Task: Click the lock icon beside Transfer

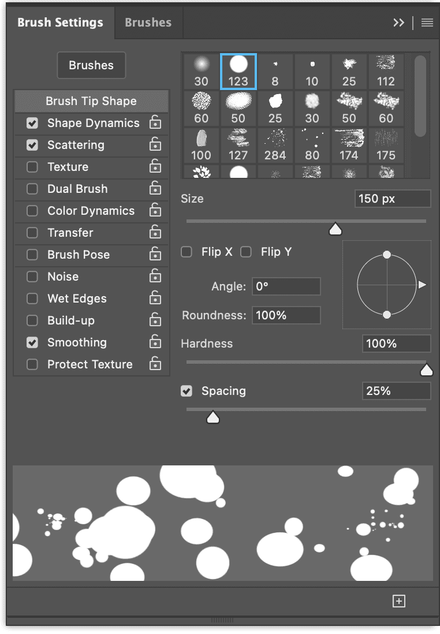Action: [x=155, y=232]
